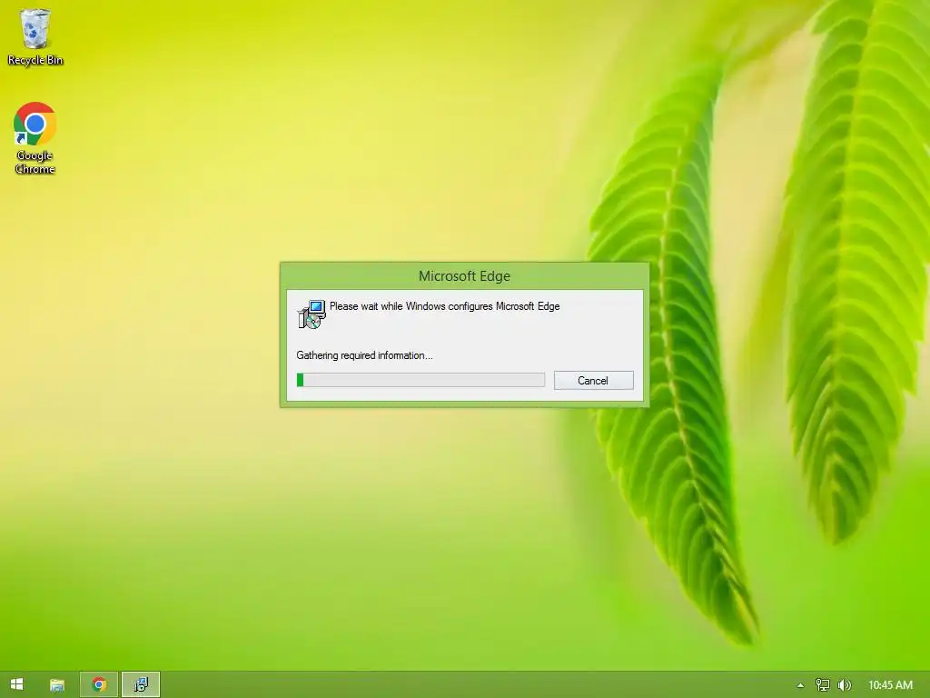The image size is (930, 698).
Task: Click the installer icon in the dialog
Action: pyautogui.click(x=312, y=314)
